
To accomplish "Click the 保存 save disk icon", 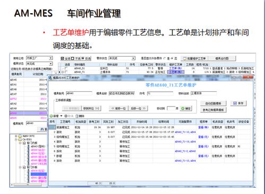I will 235,103.
